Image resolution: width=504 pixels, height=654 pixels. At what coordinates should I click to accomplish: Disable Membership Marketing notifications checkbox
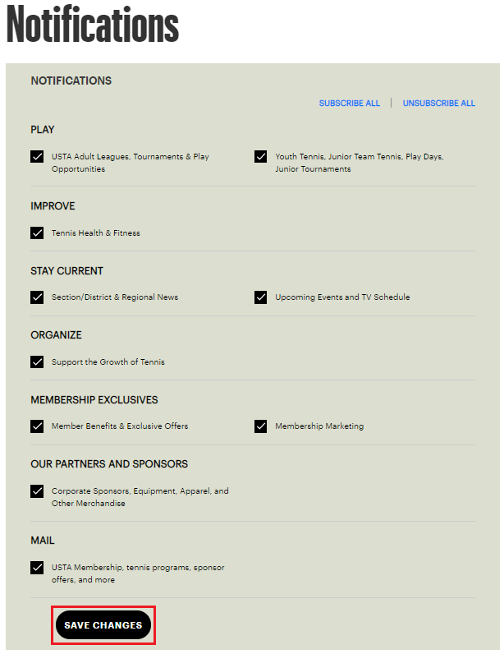(x=260, y=426)
